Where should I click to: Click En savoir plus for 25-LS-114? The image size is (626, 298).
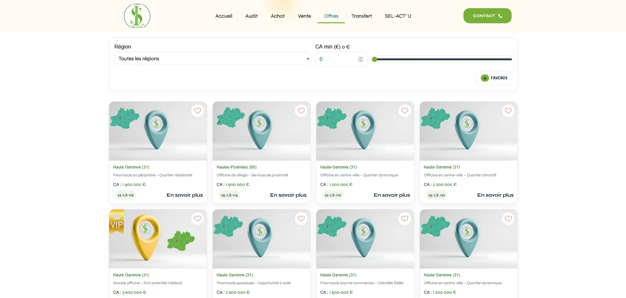pyautogui.click(x=288, y=195)
